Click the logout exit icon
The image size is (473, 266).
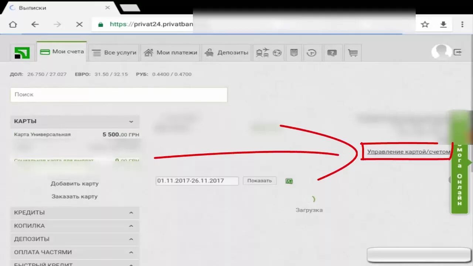click(x=458, y=52)
